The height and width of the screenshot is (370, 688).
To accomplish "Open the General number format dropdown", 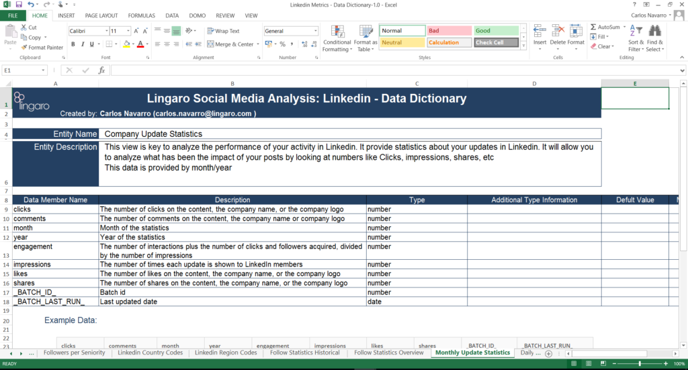I will [x=315, y=31].
